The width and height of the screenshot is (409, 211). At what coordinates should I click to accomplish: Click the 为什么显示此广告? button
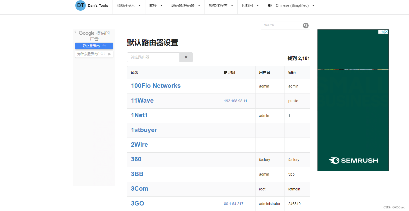tap(94, 54)
